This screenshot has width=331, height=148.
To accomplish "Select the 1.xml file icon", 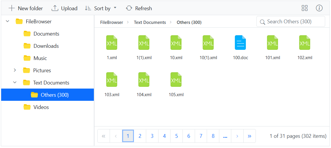I will 112,43.
